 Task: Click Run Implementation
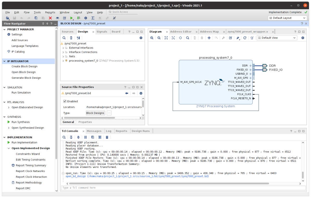pos(24,143)
